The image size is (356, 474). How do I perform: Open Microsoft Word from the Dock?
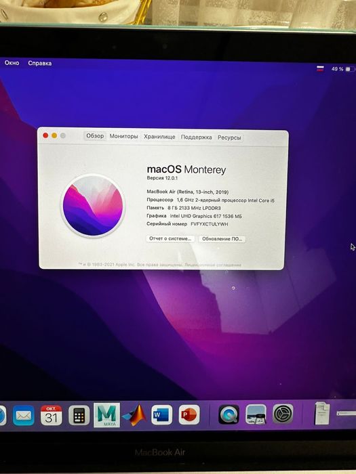pos(161,414)
